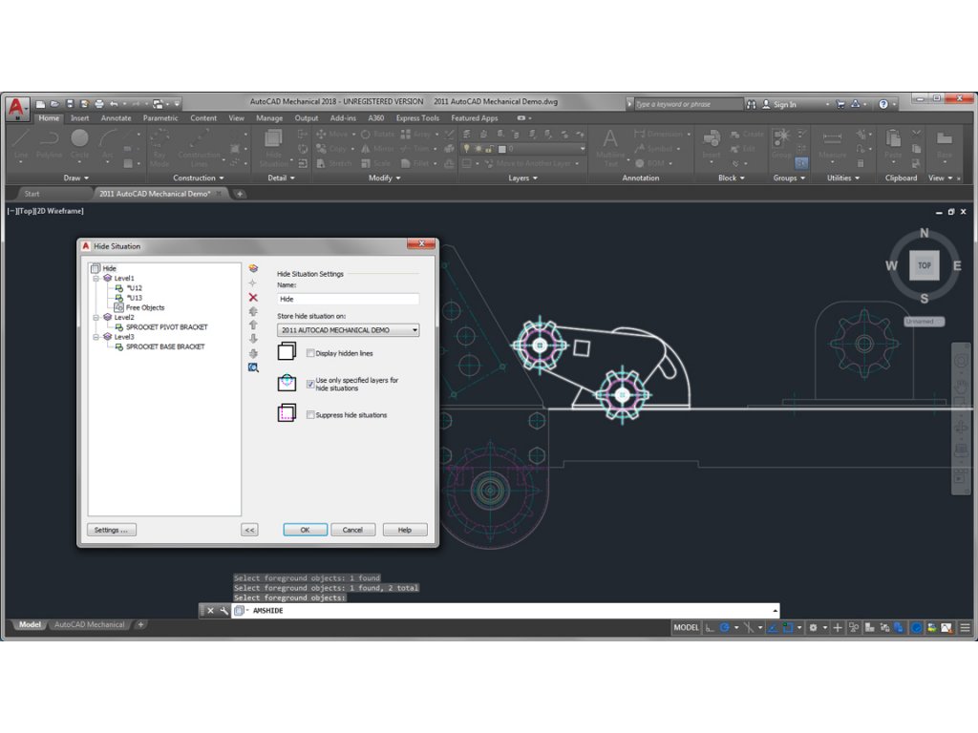Select Free Objects tree item
978x733 pixels.
145,308
